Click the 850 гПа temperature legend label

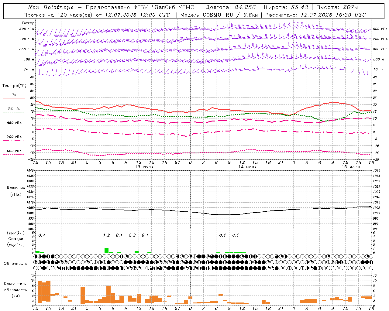[x=14, y=123]
